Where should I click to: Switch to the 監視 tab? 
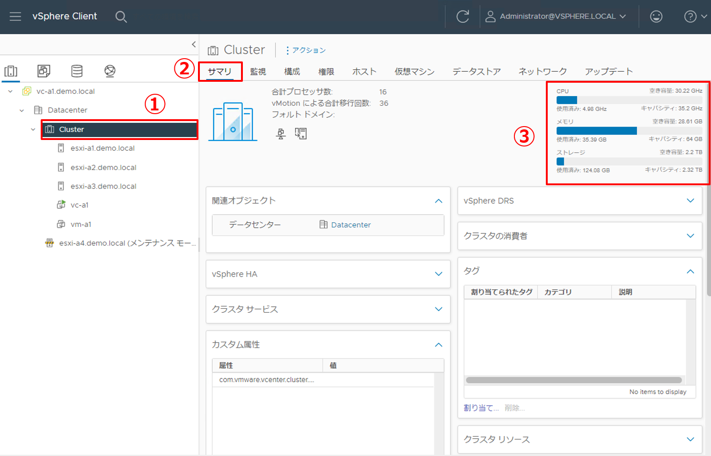point(258,72)
